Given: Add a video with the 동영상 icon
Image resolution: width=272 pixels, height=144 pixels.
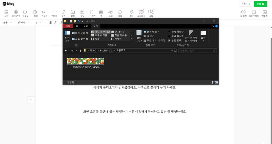Looking at the screenshot, I should [x=25, y=14].
